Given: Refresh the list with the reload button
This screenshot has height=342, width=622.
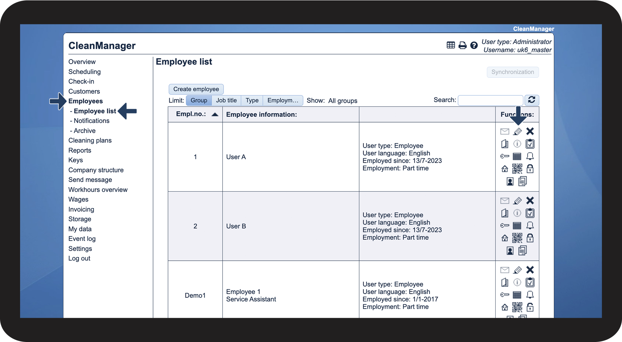Looking at the screenshot, I should (532, 100).
